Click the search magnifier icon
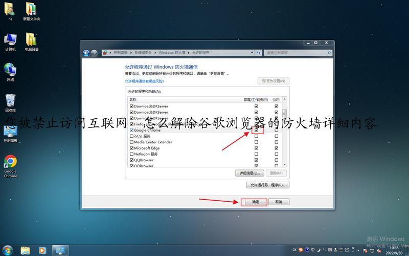 click(329, 53)
